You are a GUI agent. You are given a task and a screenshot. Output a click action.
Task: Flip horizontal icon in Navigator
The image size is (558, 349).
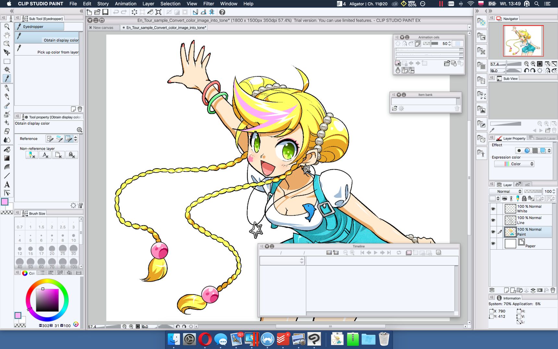(x=548, y=70)
